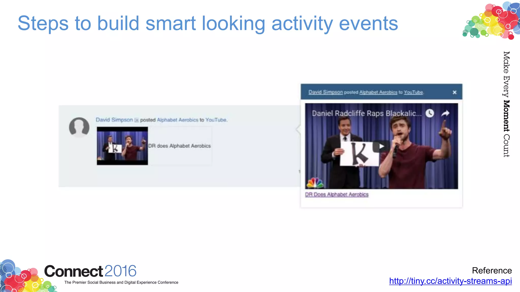The image size is (520, 292).
Task: Close the embedded experience popup
Action: coord(454,92)
